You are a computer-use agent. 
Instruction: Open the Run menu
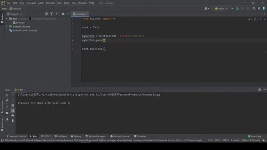(x=59, y=3)
